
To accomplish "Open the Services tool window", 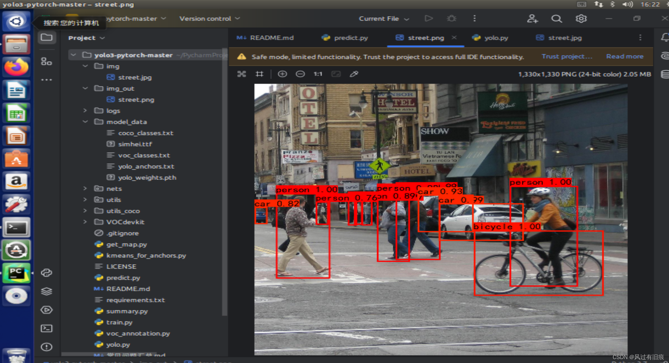I will coord(46,310).
